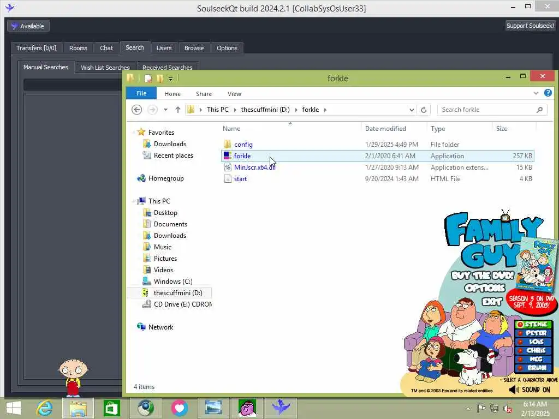Click the Explorer Back arrow button

pyautogui.click(x=136, y=110)
